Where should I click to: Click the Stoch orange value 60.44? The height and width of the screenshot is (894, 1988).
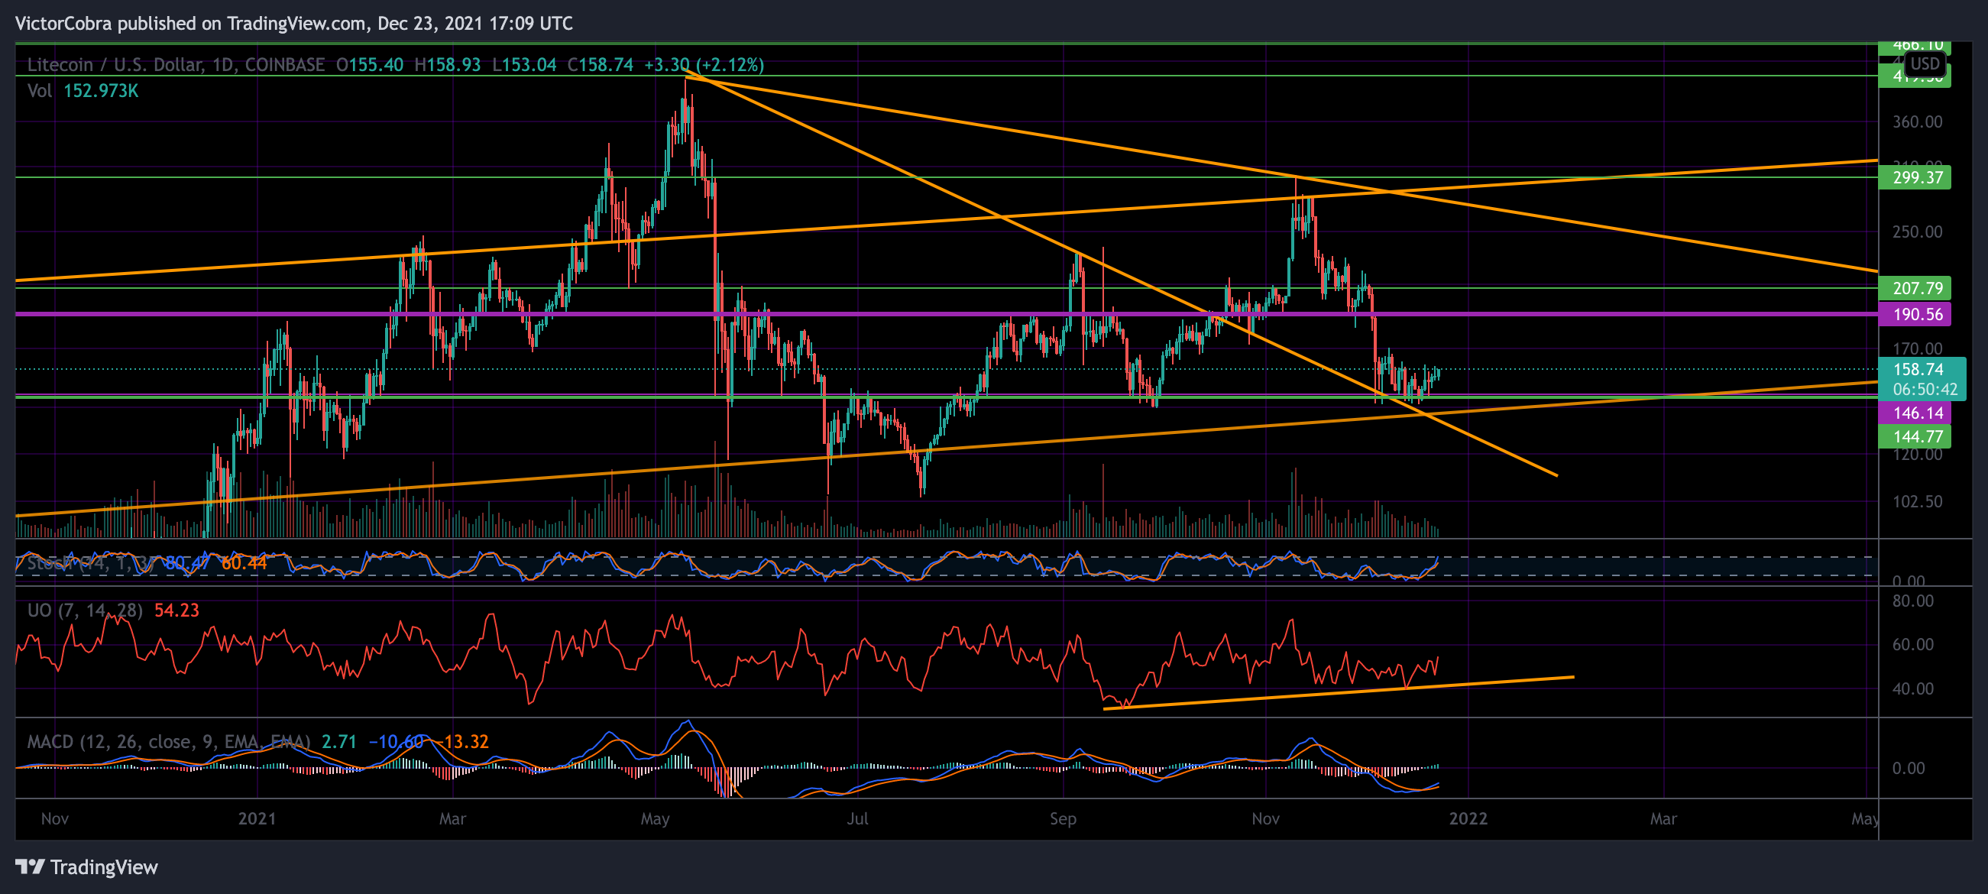coord(244,563)
